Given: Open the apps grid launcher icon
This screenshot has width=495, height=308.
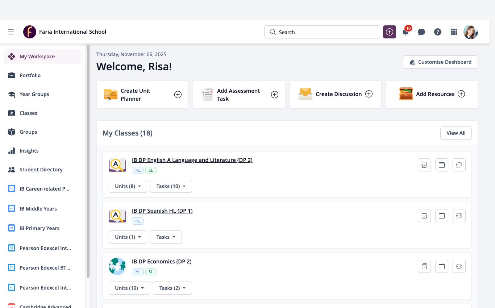Looking at the screenshot, I should [454, 32].
